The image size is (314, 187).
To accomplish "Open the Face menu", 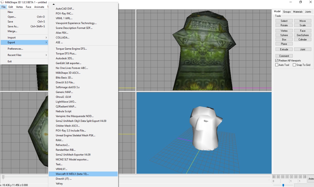I will (x=28, y=7).
